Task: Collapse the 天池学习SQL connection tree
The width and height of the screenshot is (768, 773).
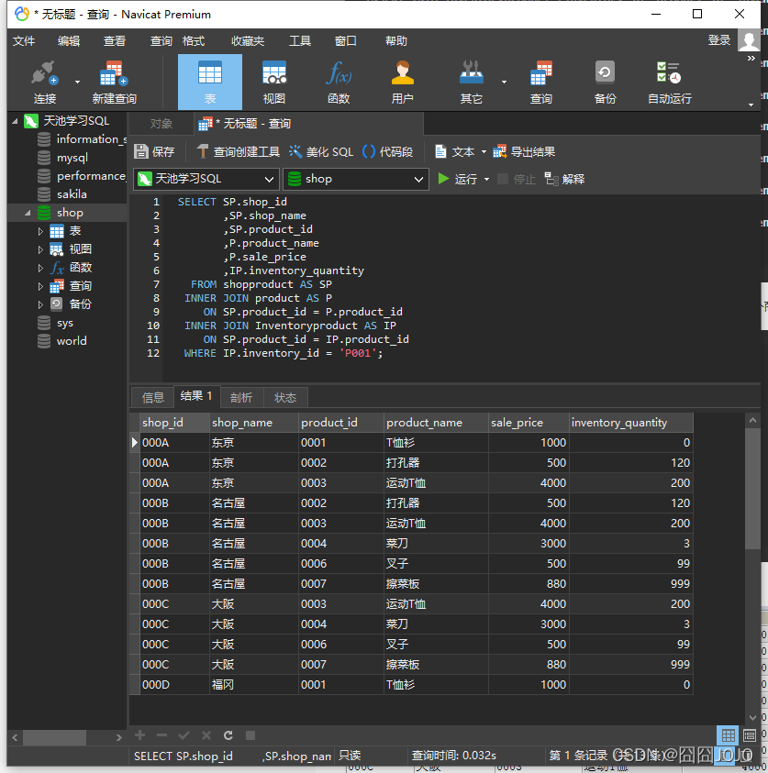Action: [15, 121]
